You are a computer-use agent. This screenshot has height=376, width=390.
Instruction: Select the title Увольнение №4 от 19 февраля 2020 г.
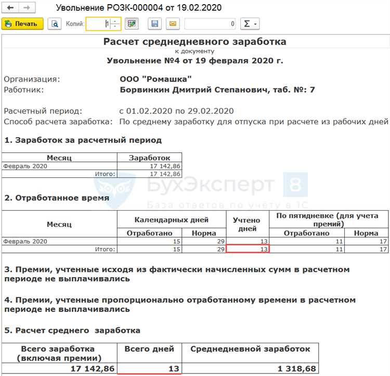tap(195, 61)
